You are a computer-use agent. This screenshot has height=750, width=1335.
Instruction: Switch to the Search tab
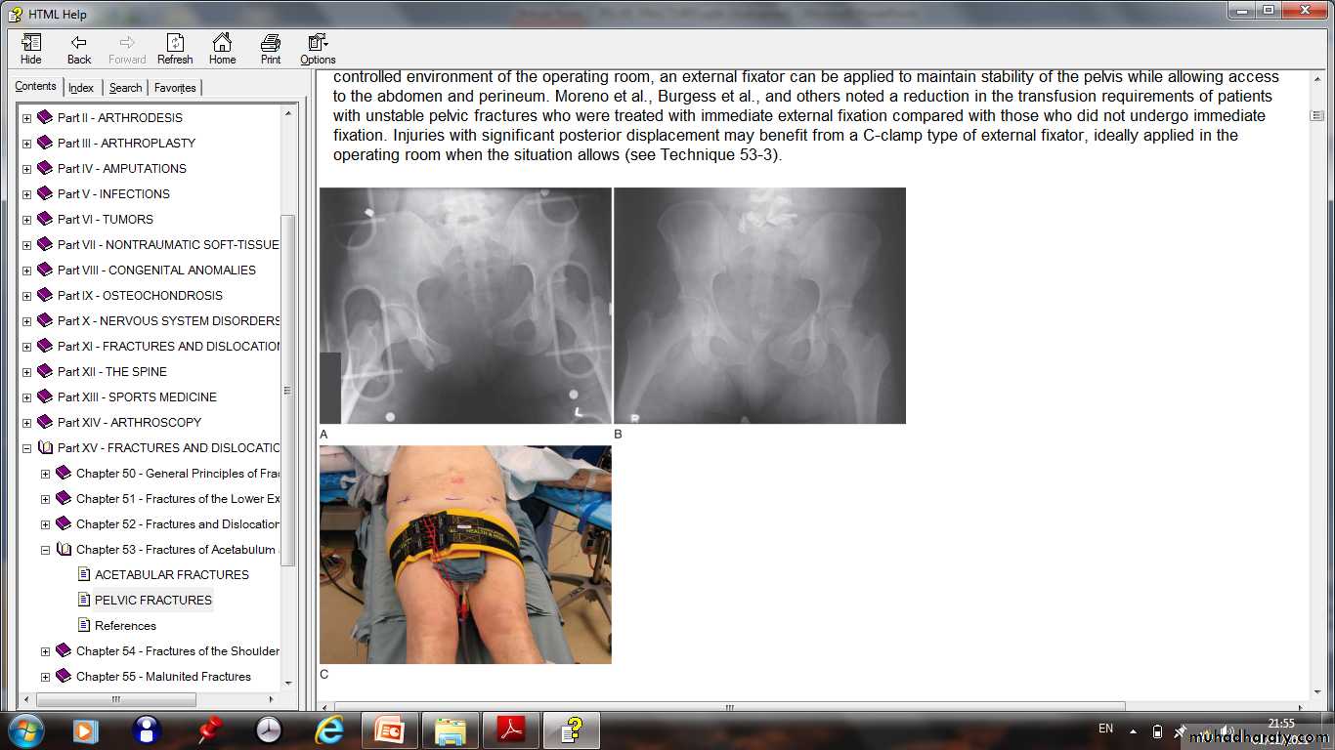click(x=125, y=88)
